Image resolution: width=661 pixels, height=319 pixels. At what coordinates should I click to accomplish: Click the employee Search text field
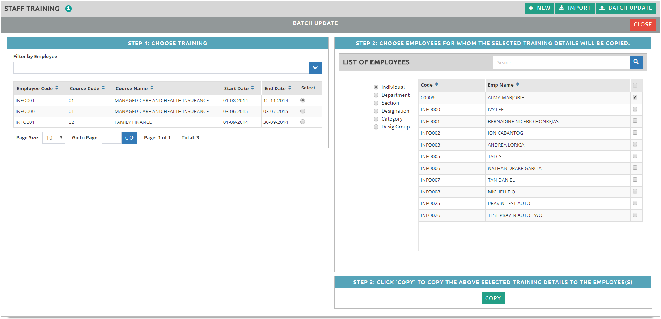[x=561, y=62]
